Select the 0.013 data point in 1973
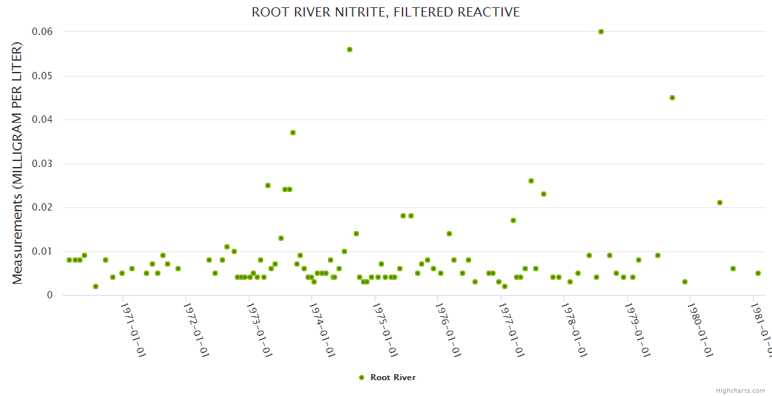772x396 pixels. [281, 238]
